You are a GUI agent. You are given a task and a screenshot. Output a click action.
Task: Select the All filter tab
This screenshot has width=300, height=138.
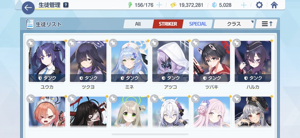[x=138, y=24]
